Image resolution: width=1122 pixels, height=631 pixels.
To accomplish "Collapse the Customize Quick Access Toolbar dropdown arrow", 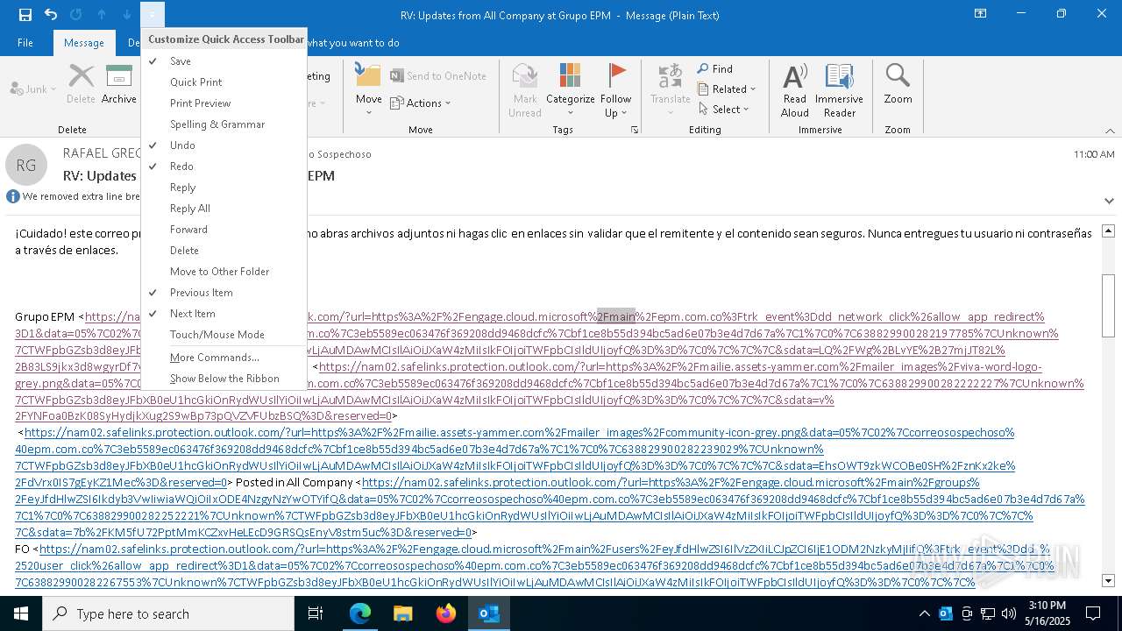I will tap(153, 14).
